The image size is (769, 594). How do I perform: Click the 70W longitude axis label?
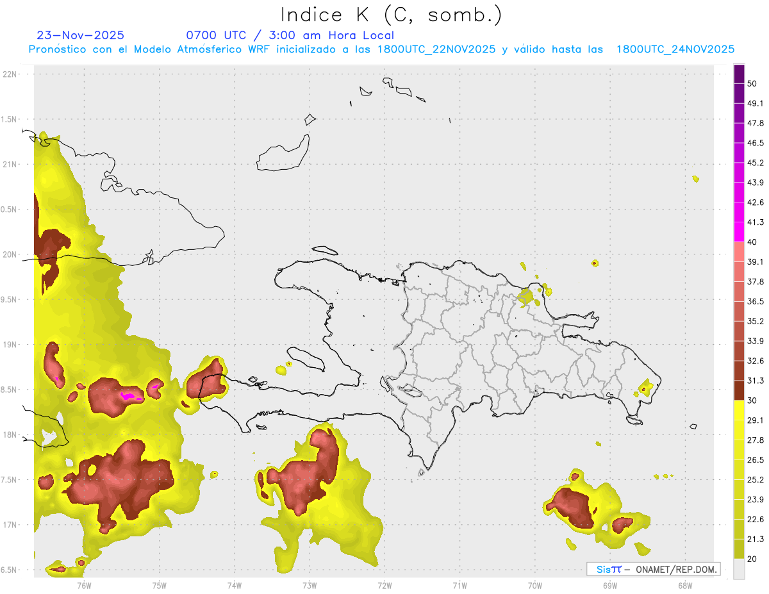tap(535, 585)
